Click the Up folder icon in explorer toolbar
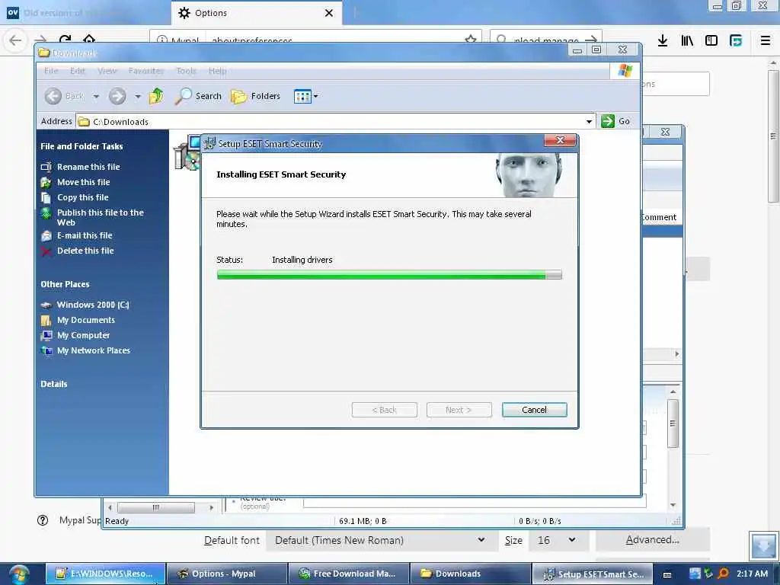Image resolution: width=780 pixels, height=585 pixels. 156,95
